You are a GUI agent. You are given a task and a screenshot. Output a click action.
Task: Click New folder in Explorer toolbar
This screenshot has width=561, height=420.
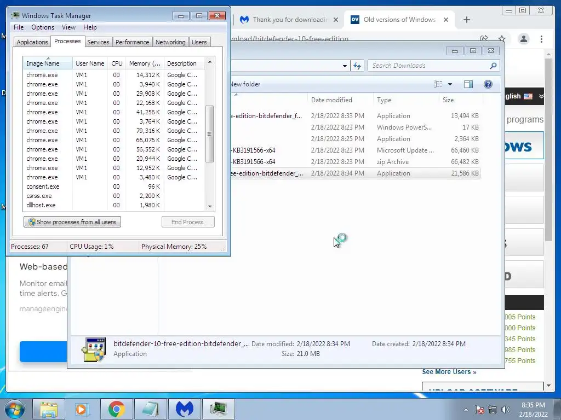[x=245, y=84]
